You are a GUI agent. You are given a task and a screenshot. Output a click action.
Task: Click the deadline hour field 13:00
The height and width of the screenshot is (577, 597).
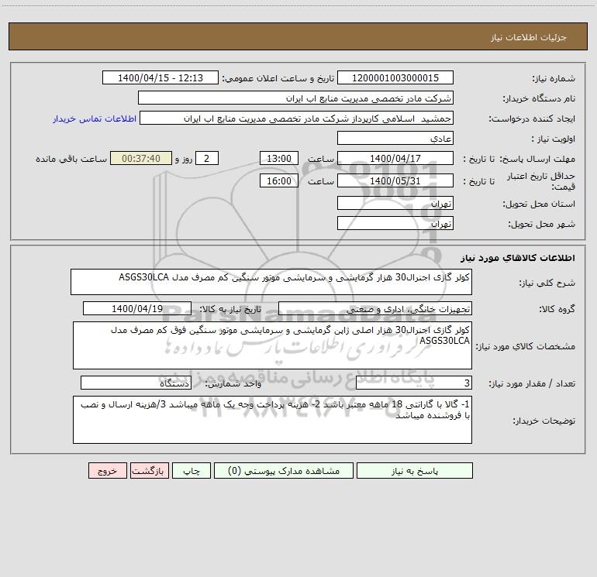pyautogui.click(x=278, y=158)
